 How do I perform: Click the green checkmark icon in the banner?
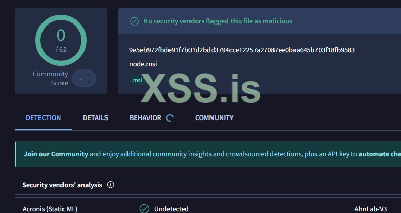[135, 21]
